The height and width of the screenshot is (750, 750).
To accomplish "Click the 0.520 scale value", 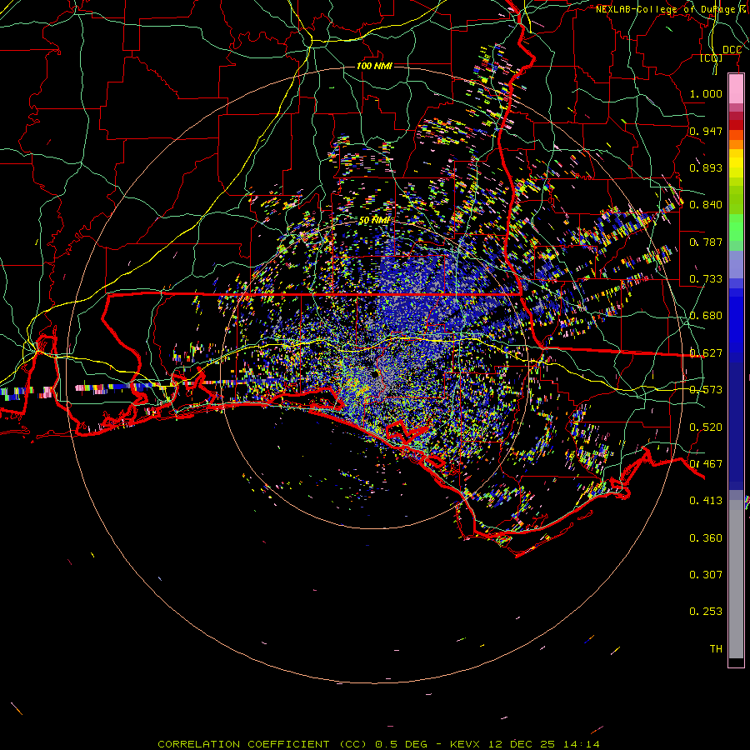I will (706, 427).
